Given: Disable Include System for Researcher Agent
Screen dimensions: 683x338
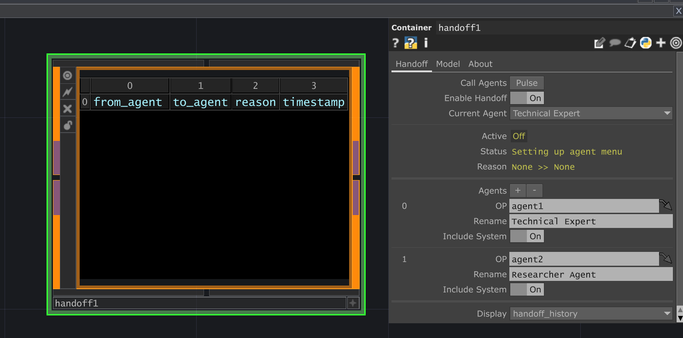Looking at the screenshot, I should (527, 289).
